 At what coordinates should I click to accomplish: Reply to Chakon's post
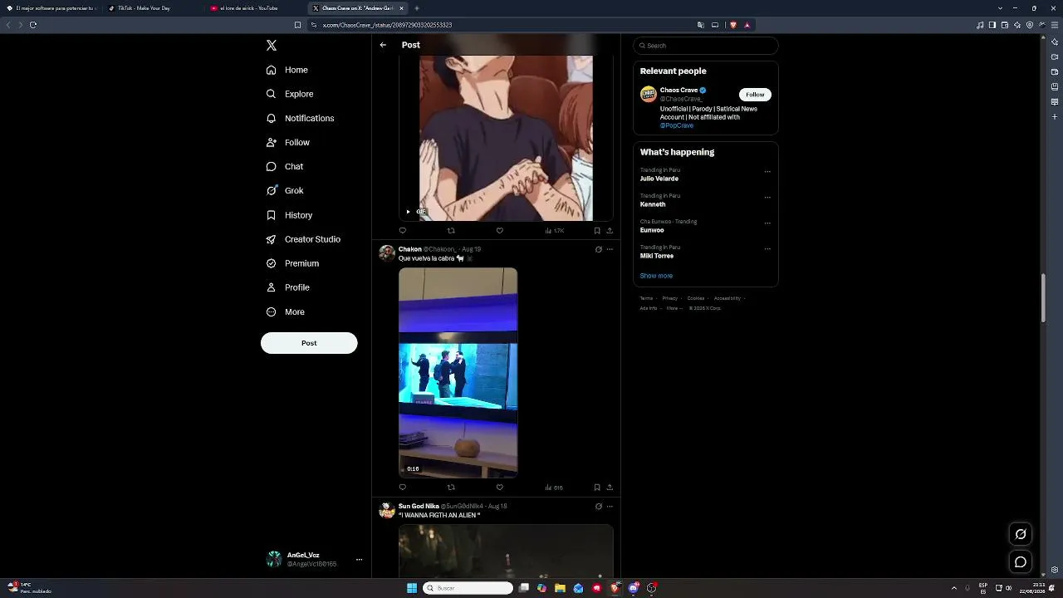[x=403, y=488]
